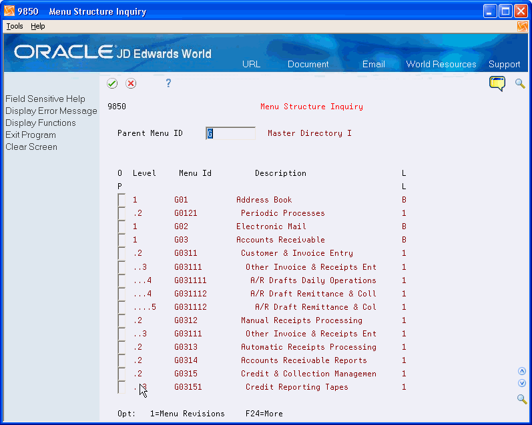This screenshot has width=532, height=425.
Task: Click menu ID 'G0313'
Action: coord(186,347)
